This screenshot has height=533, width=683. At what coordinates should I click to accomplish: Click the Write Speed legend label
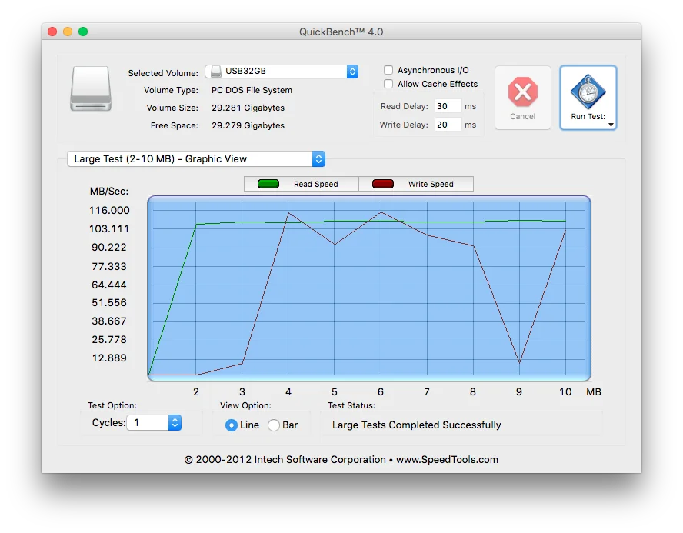coord(431,184)
